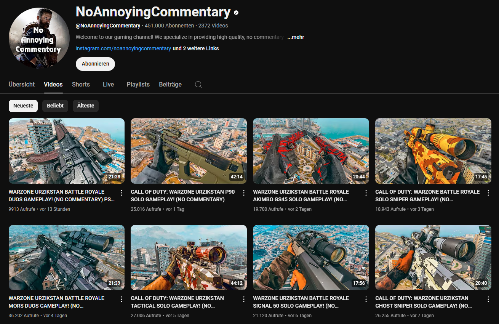Open three-dot menu for Akimbo GS45 video
This screenshot has height=324, width=499.
click(x=366, y=193)
